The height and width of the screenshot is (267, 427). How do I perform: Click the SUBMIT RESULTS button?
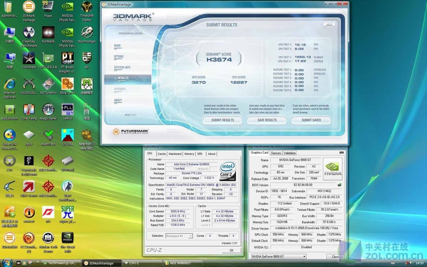pos(223,120)
